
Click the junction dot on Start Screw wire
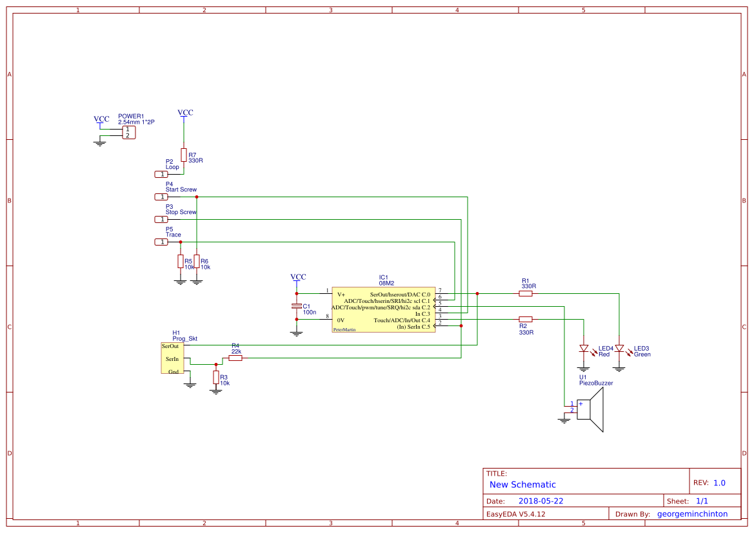coord(197,197)
